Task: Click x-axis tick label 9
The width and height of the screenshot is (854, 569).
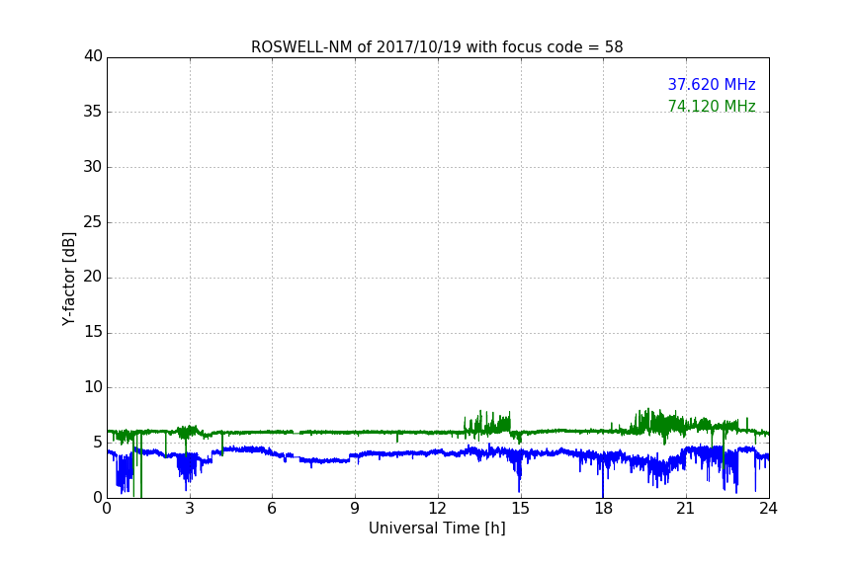Action: click(x=355, y=509)
